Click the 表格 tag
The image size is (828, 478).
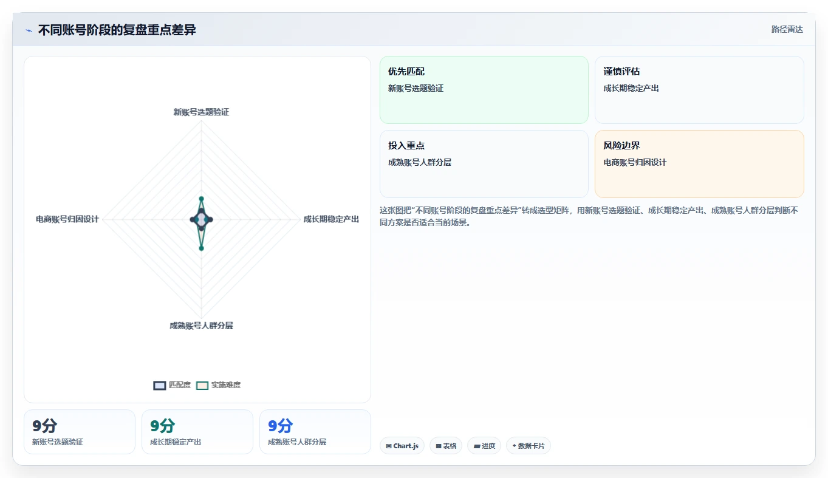446,446
